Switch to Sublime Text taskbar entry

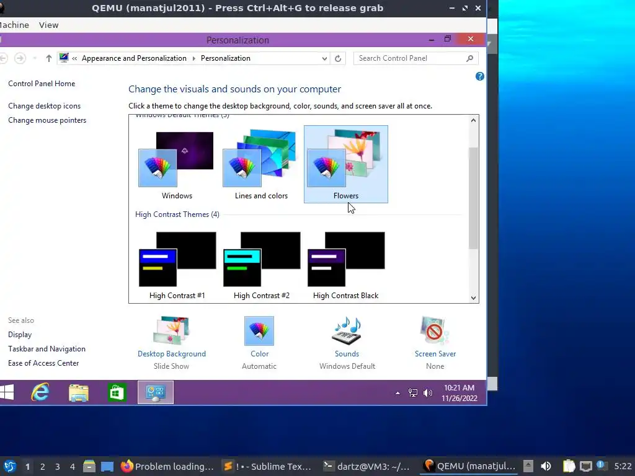268,466
